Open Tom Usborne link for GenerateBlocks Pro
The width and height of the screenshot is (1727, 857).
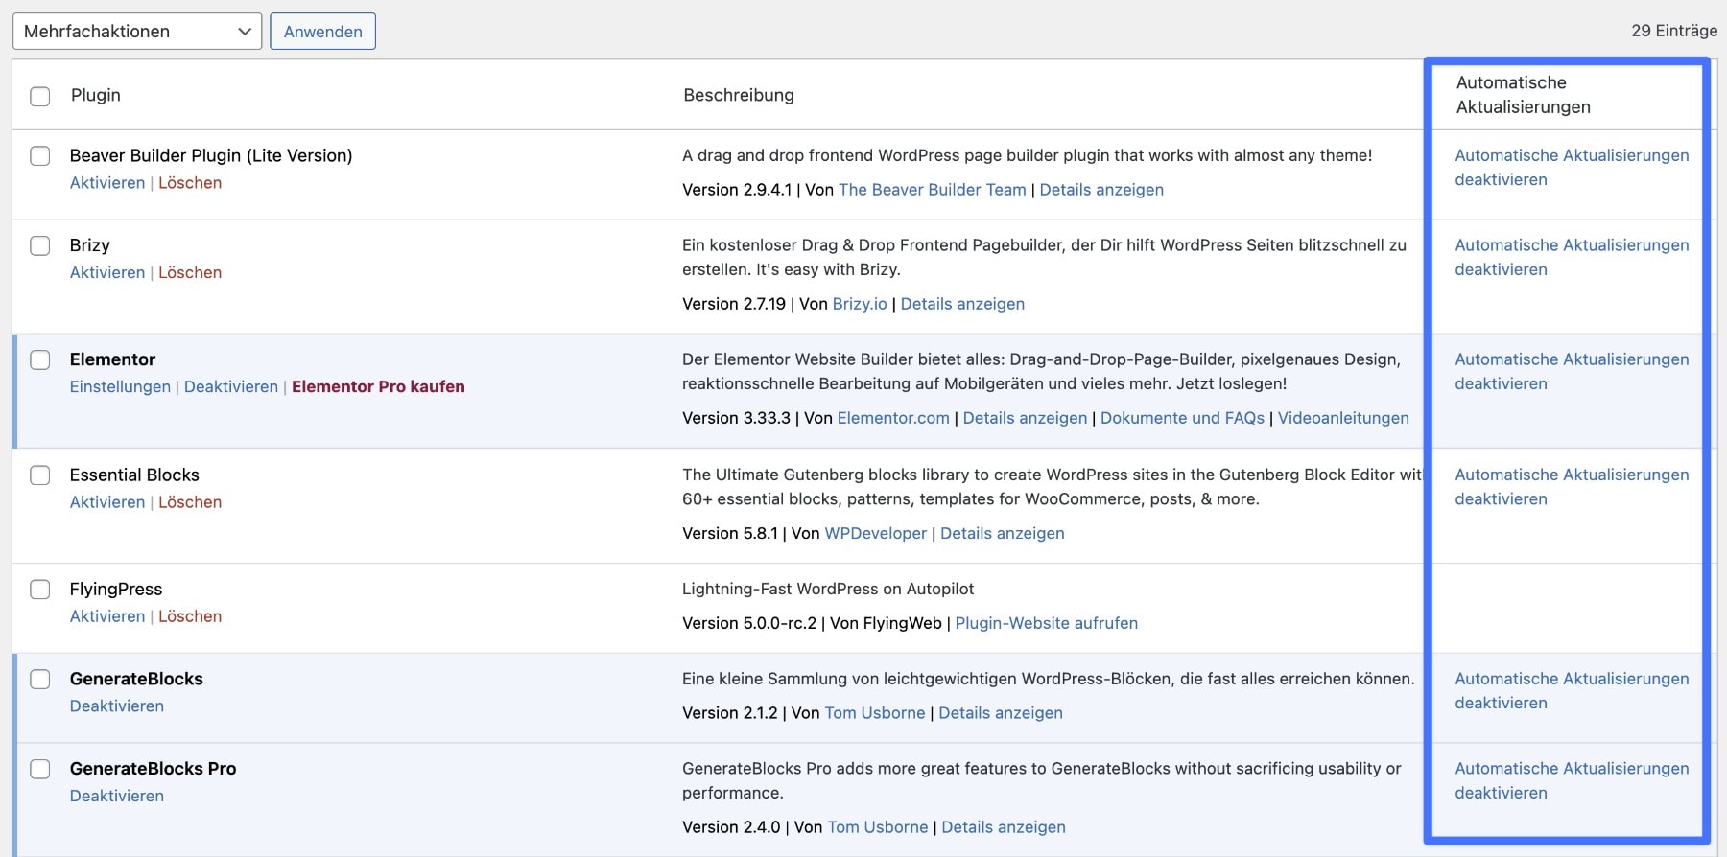coord(878,828)
